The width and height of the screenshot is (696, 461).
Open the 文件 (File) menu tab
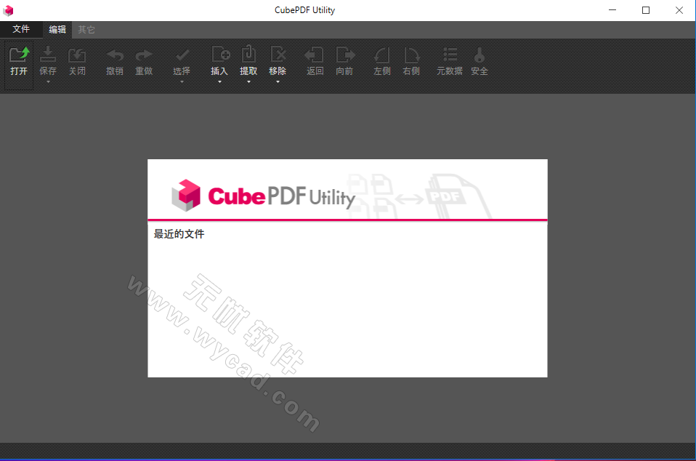click(21, 29)
